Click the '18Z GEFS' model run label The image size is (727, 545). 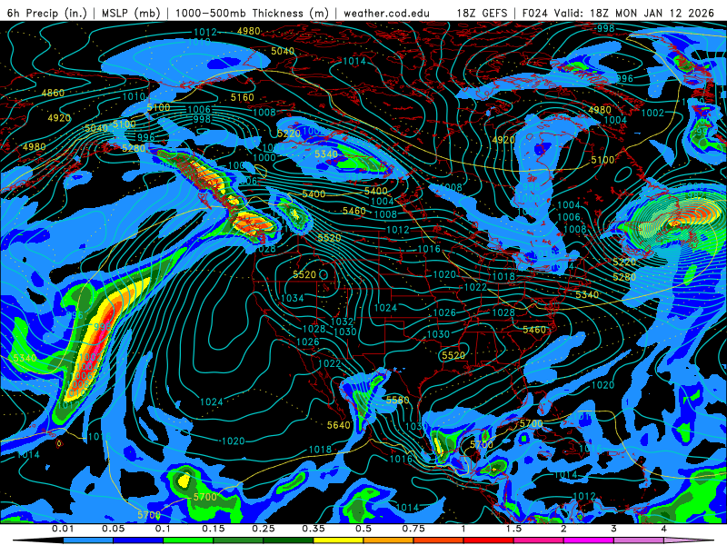pos(482,13)
